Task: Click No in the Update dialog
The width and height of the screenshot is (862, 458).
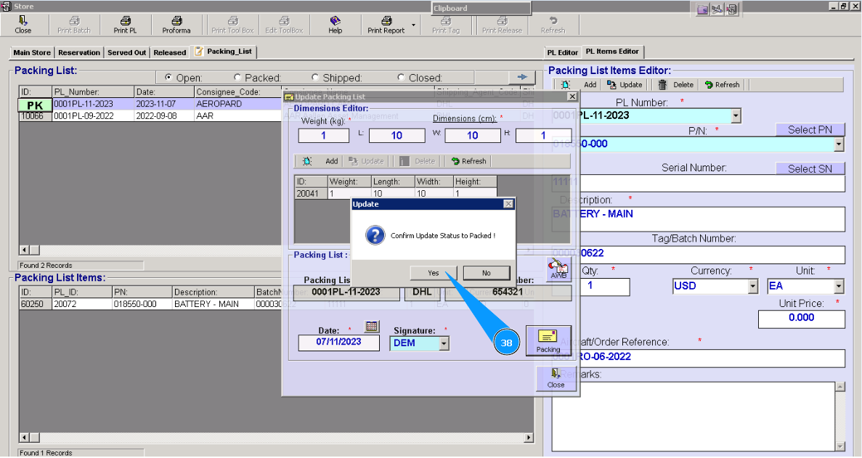Action: pyautogui.click(x=487, y=273)
